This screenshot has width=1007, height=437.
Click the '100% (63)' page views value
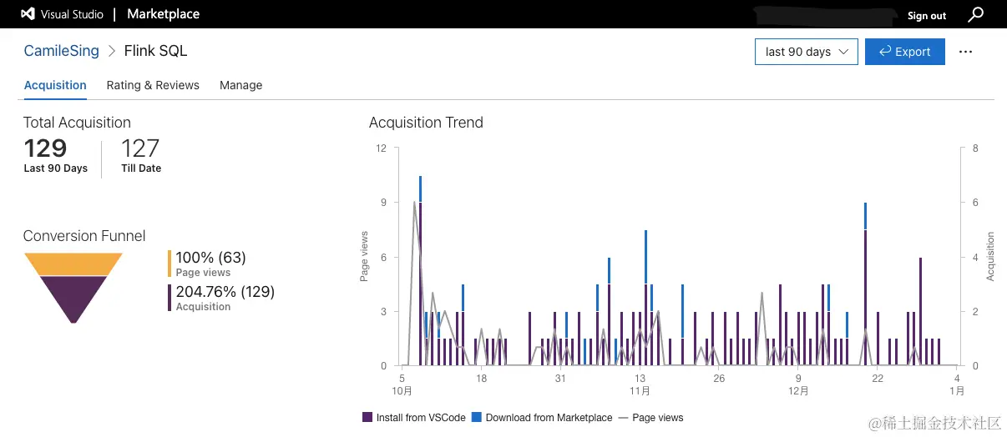tap(210, 258)
